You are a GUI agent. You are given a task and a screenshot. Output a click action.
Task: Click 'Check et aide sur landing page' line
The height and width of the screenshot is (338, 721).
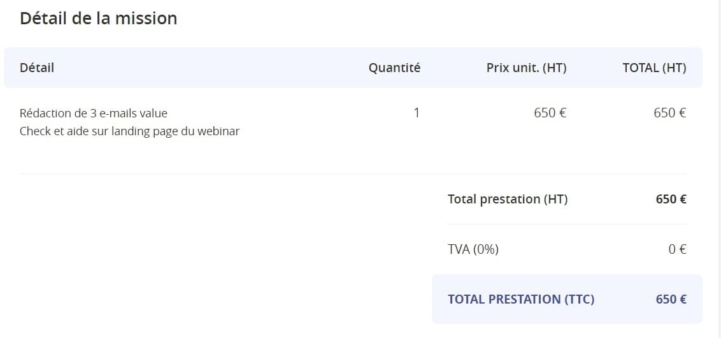(130, 131)
